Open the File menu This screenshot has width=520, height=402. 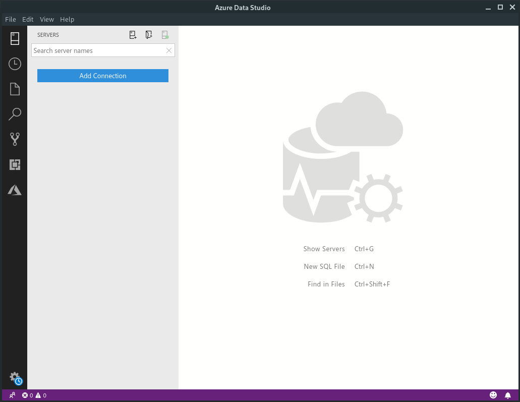coord(11,19)
